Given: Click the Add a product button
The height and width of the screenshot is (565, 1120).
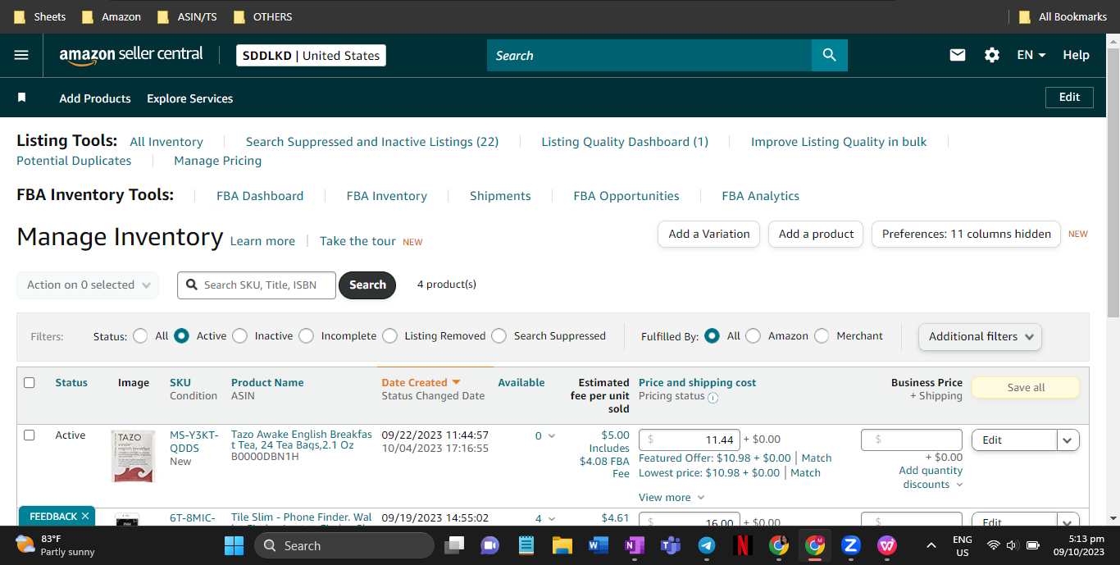Looking at the screenshot, I should (x=816, y=234).
